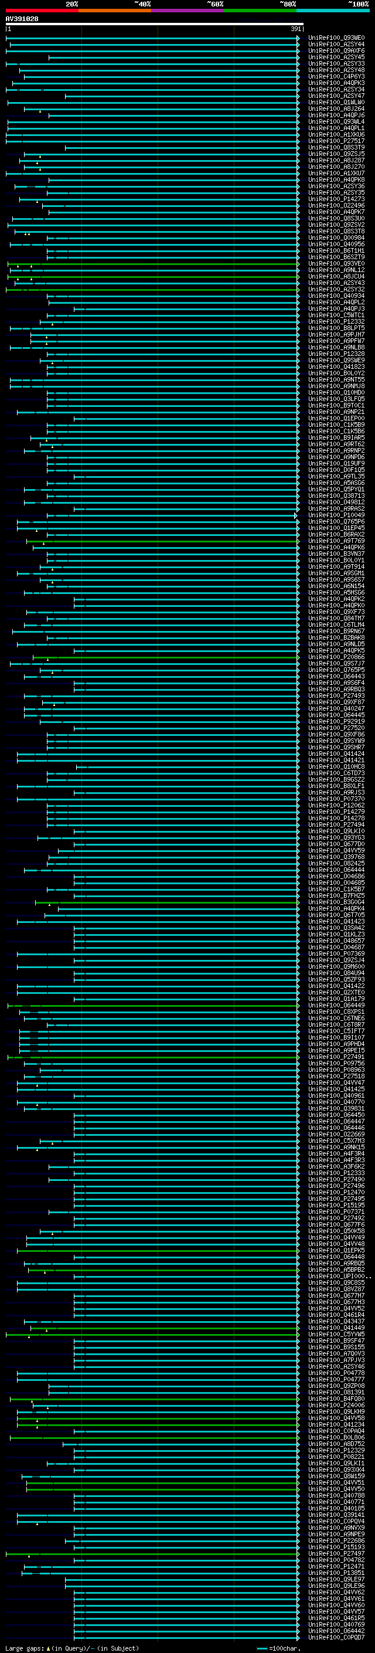Select hit label UniRef100_A9NVX9
The width and height of the screenshot is (375, 1653).
tap(336, 1528)
